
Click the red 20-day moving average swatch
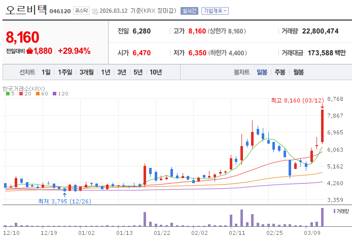(21, 94)
